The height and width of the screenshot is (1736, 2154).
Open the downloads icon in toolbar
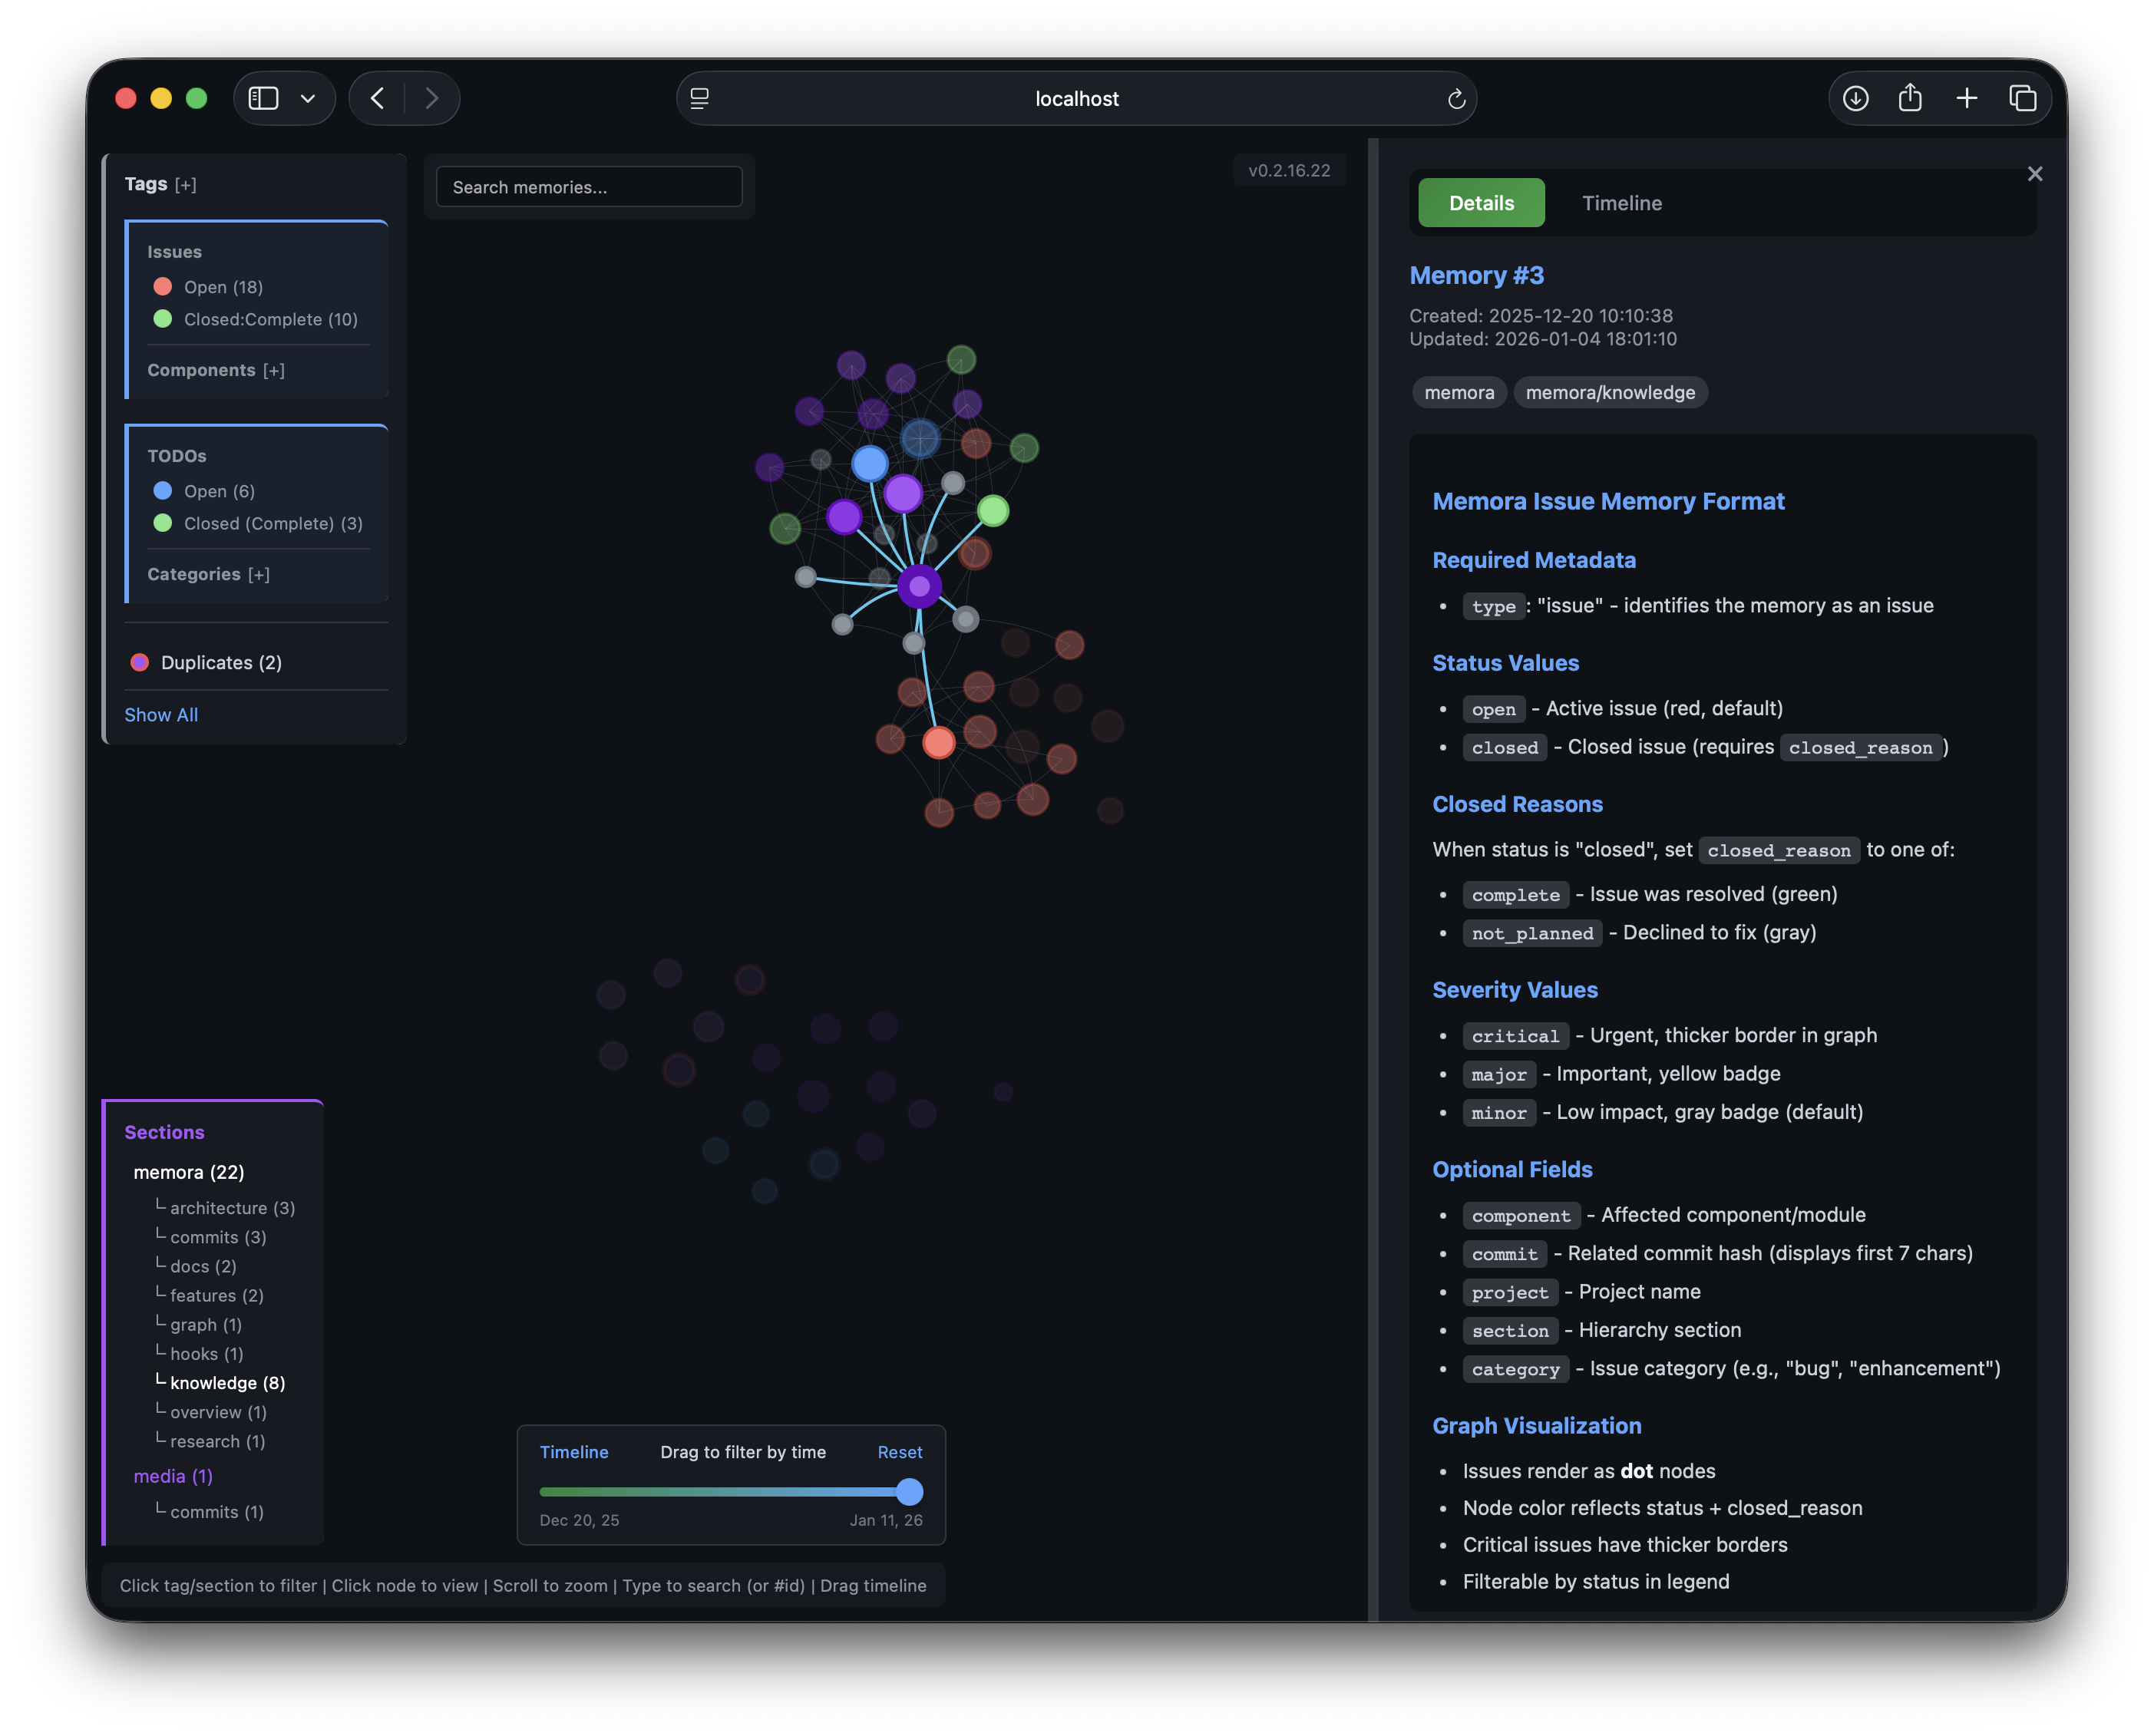coord(1856,98)
